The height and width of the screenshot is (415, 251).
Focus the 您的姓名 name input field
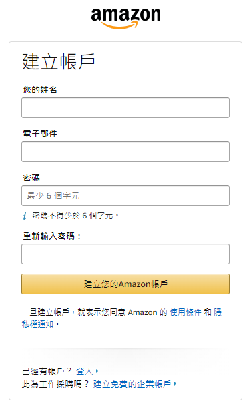tap(125, 107)
